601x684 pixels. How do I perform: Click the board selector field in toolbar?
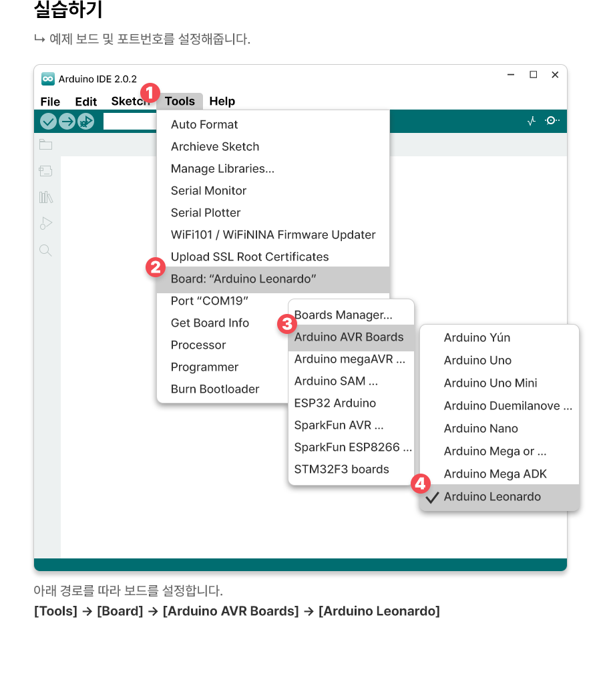tap(130, 122)
